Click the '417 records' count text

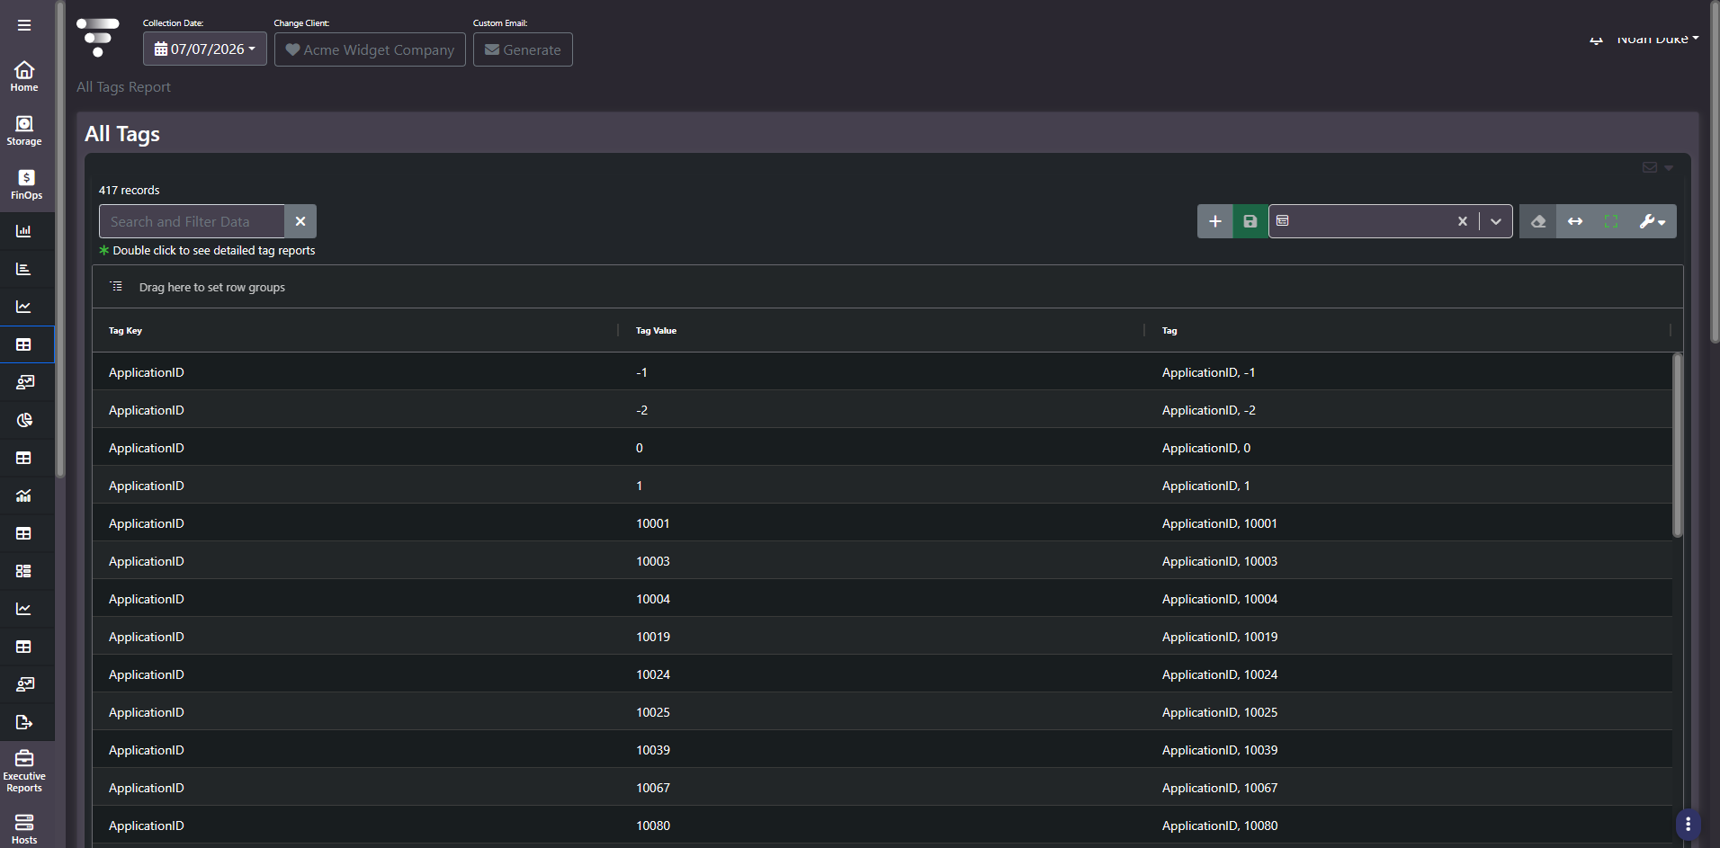[129, 191]
